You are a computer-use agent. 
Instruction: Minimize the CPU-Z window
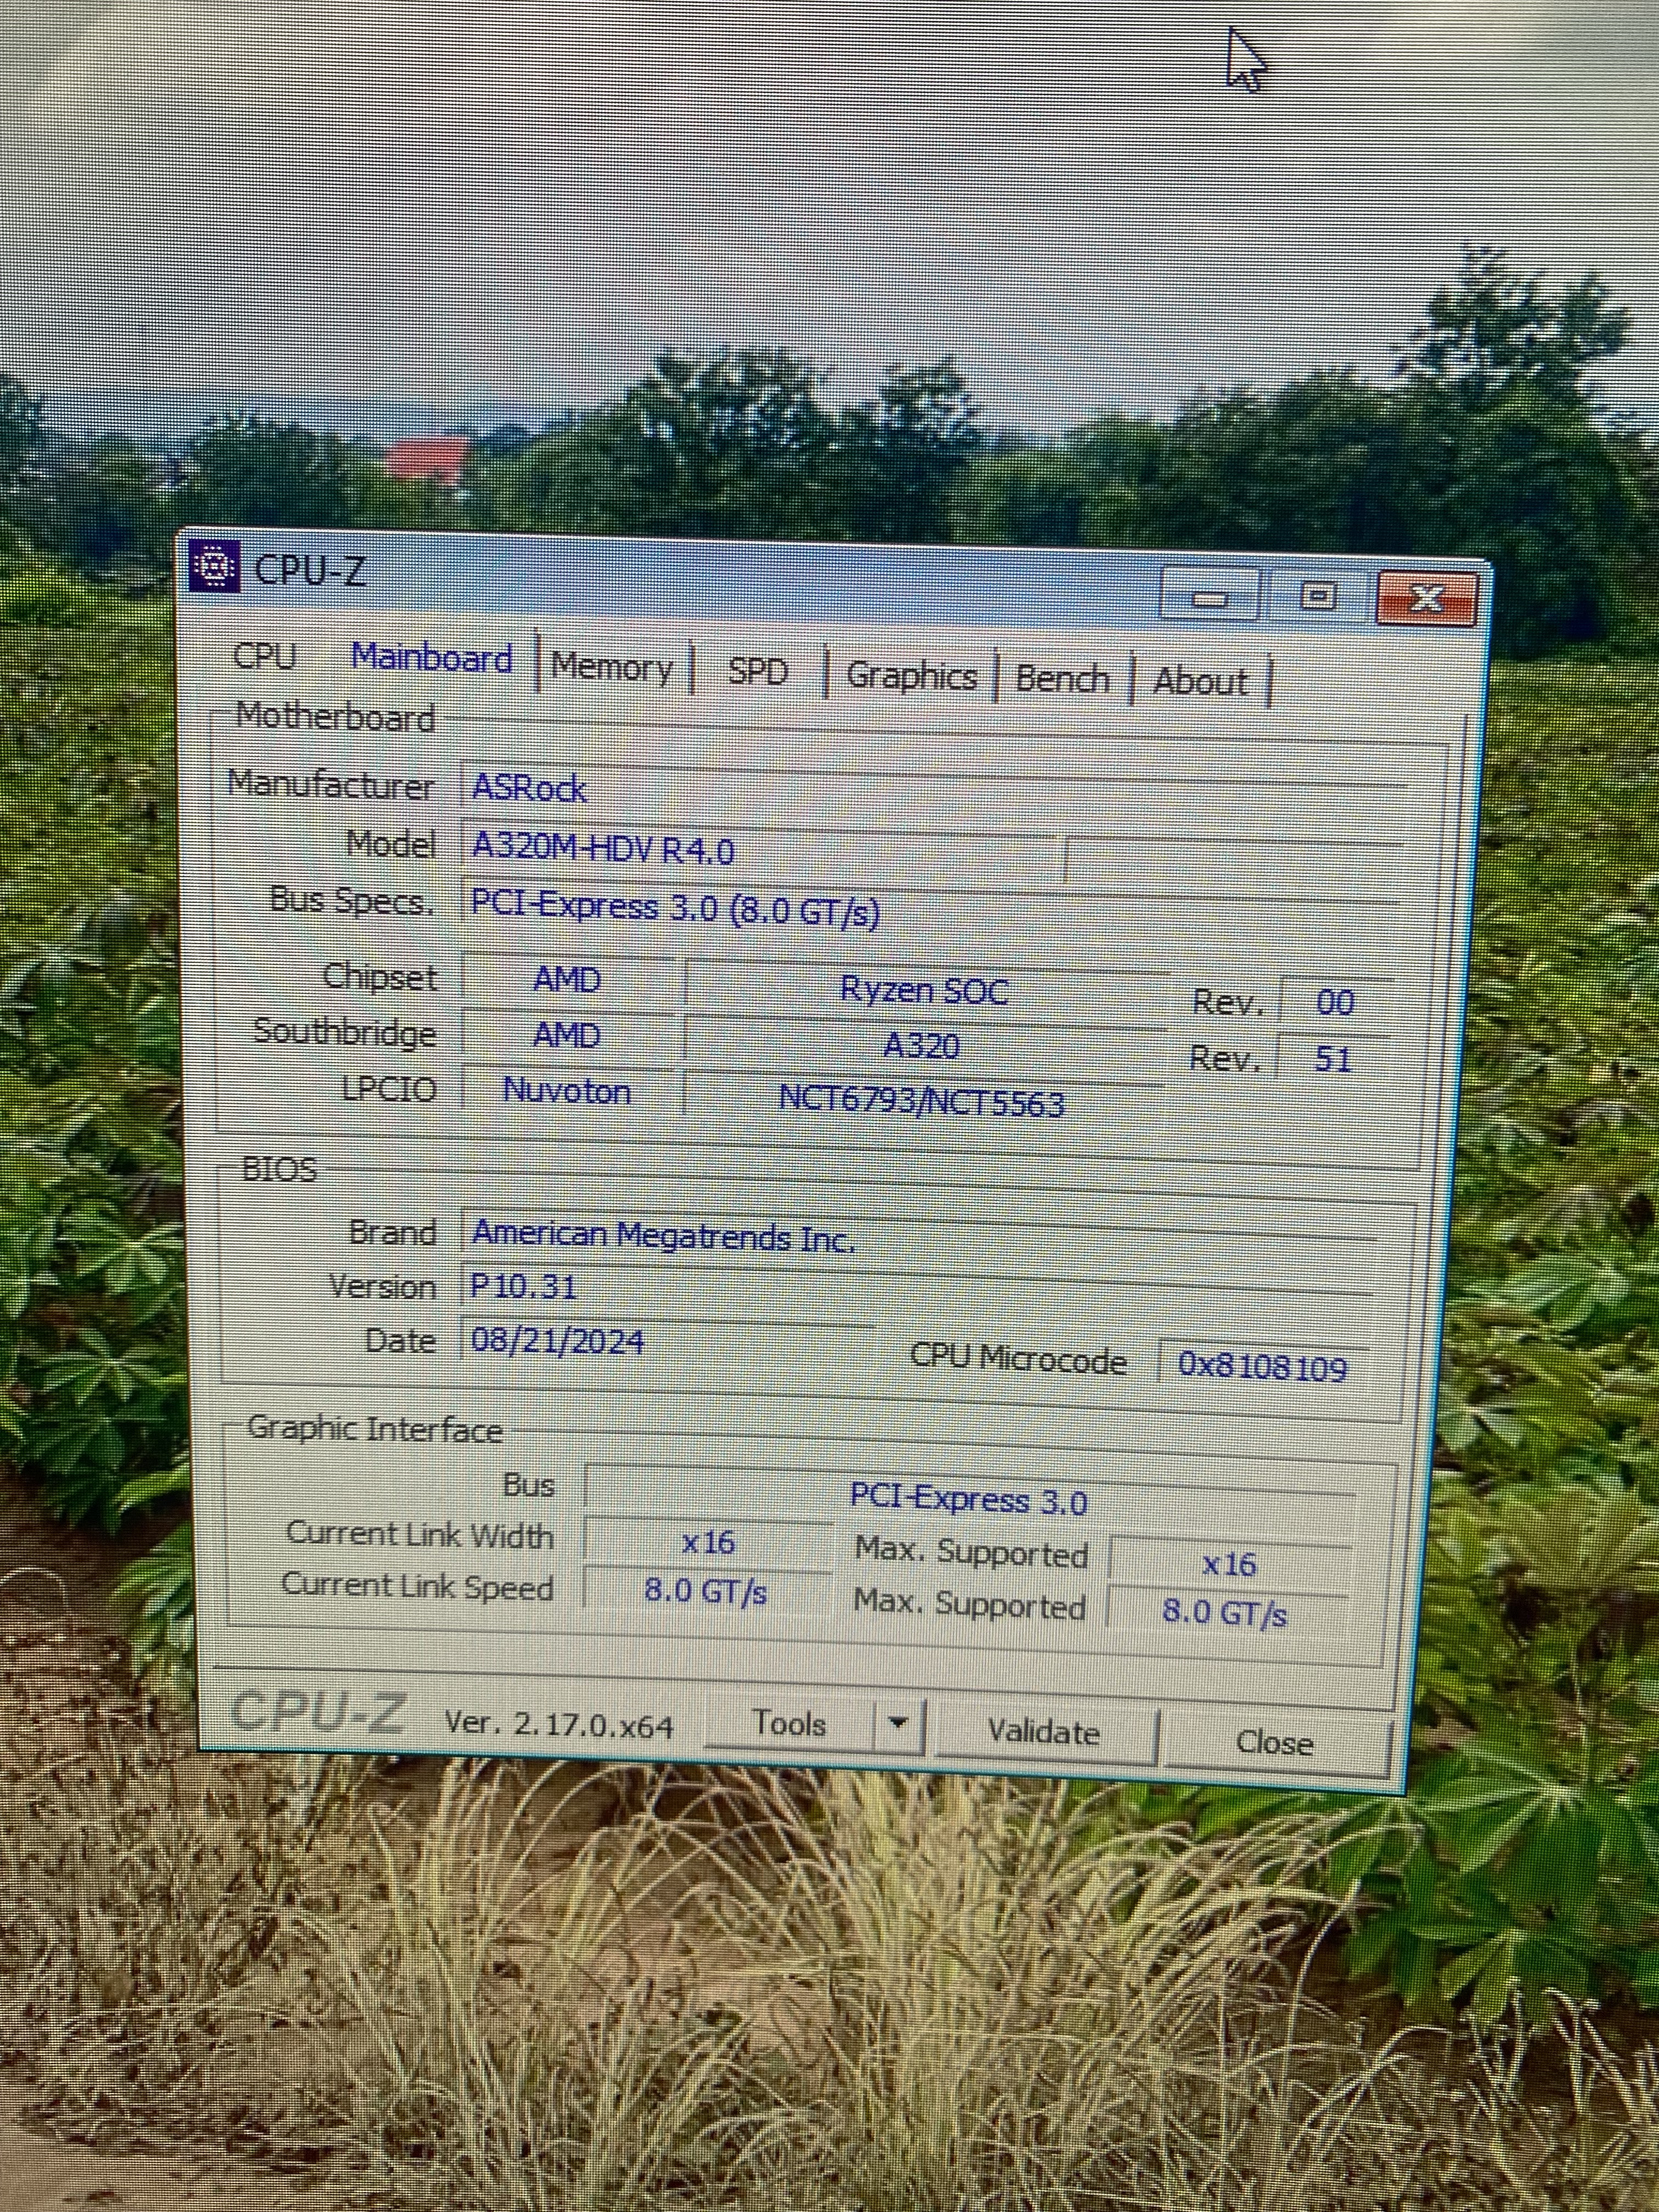[x=1210, y=597]
